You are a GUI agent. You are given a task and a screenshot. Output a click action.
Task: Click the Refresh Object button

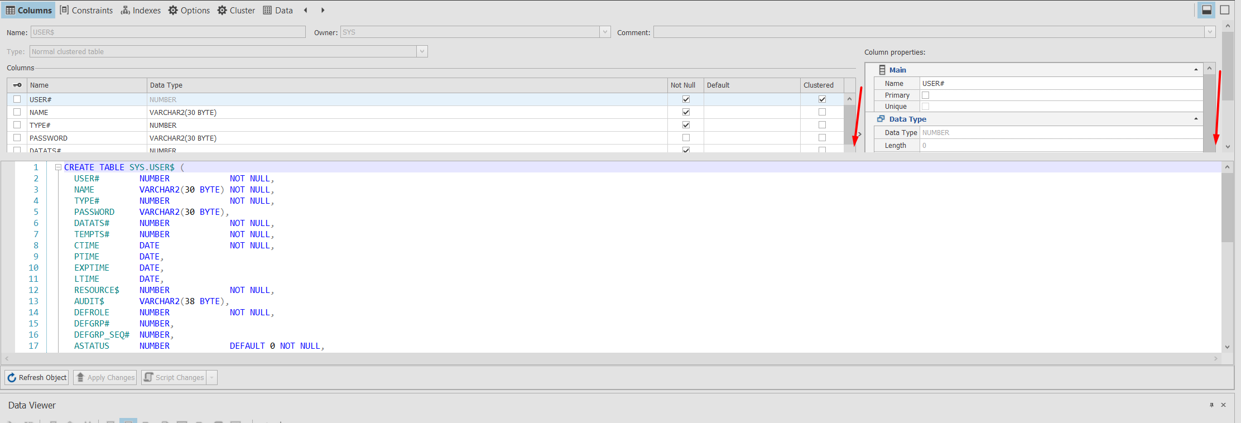click(x=37, y=378)
